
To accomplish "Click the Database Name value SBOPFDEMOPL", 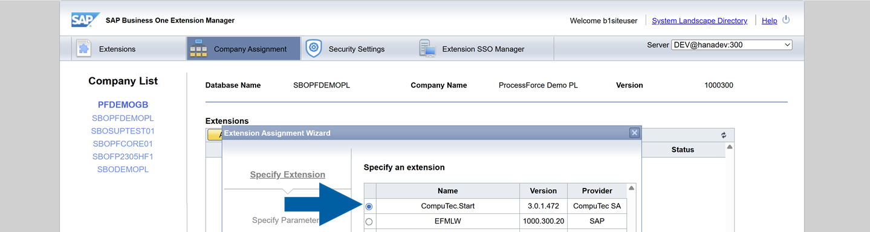I will 322,85.
